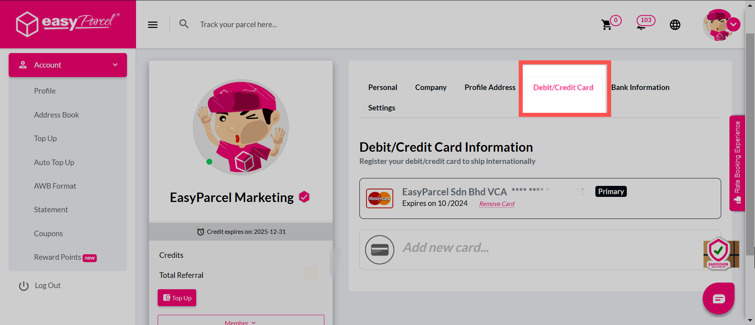Open Coupons in sidebar
Viewport: 755px width, 325px height.
tap(48, 233)
